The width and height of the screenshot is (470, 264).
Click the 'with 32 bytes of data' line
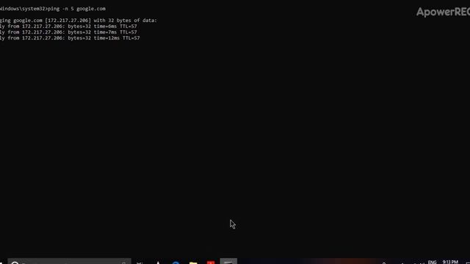79,21
